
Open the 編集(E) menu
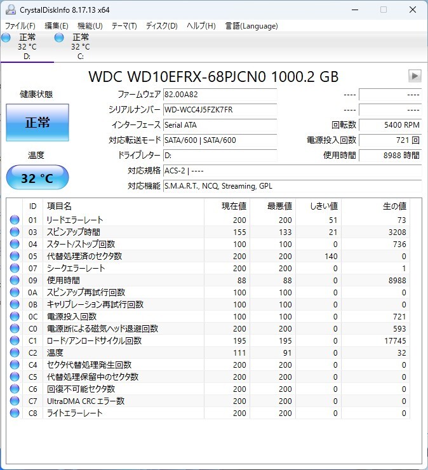pos(57,26)
